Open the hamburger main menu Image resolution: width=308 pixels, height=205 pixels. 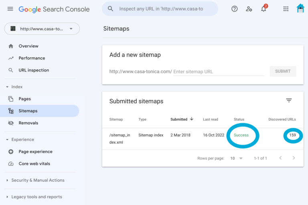tap(10, 9)
